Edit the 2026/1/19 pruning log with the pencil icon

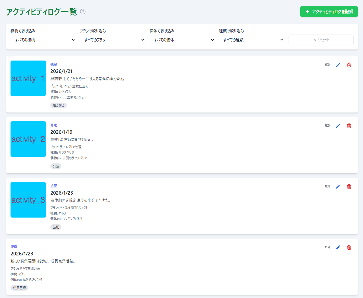click(x=338, y=126)
